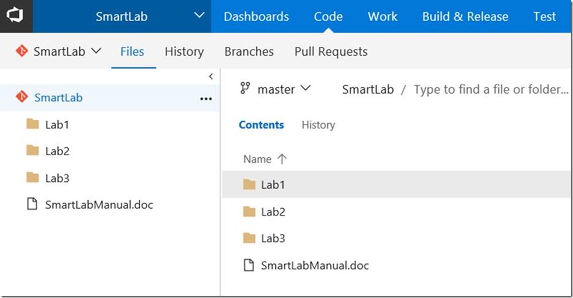Click the Lab2 folder icon in left tree

click(33, 151)
